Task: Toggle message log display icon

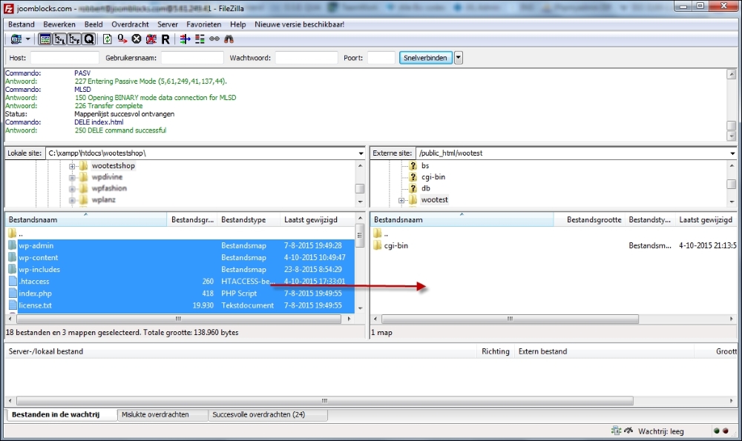Action: click(45, 39)
